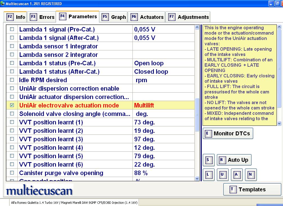Click the Monitor DTCs button

(x=228, y=133)
